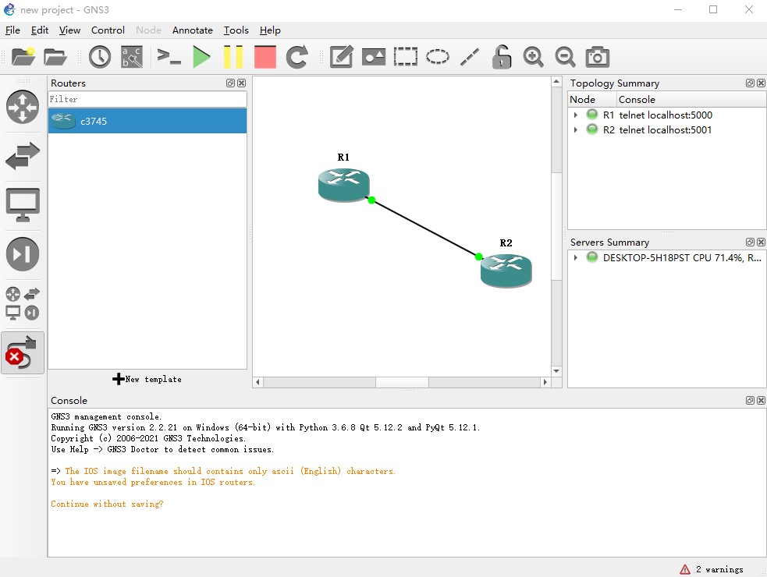Click the Zoom out magnifier
The height and width of the screenshot is (577, 767).
[x=565, y=57]
